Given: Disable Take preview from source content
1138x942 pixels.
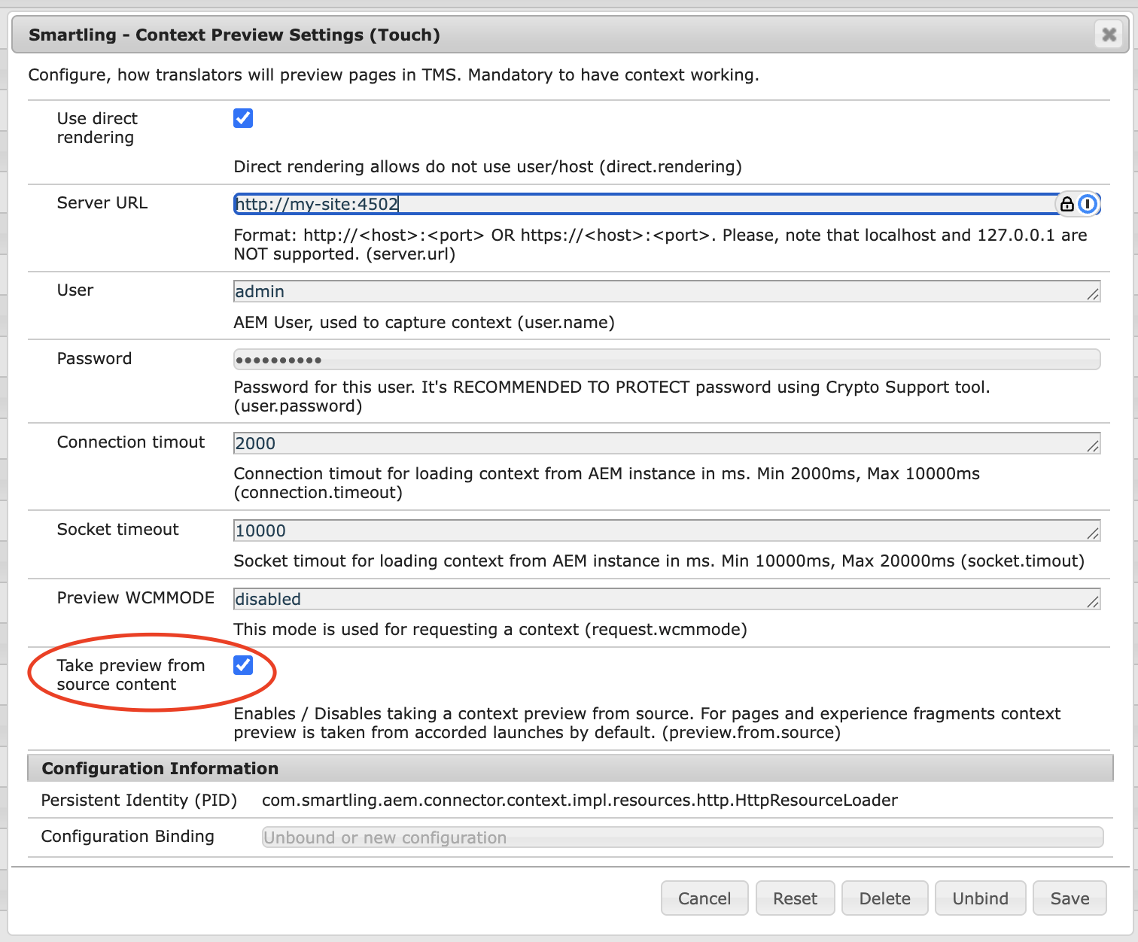Looking at the screenshot, I should [242, 665].
